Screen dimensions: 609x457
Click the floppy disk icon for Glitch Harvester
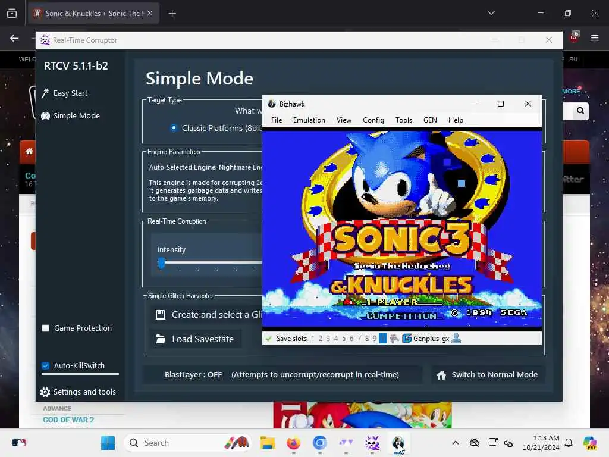tap(161, 315)
